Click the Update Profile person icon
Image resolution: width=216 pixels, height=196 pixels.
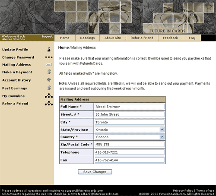click(x=49, y=49)
